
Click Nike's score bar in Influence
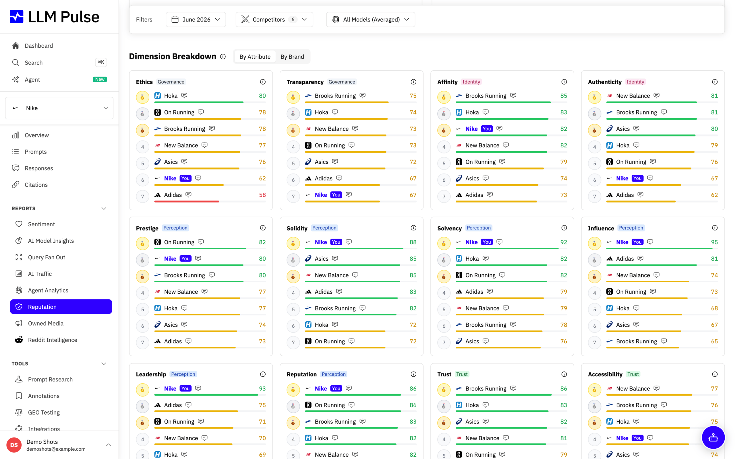tap(662, 249)
